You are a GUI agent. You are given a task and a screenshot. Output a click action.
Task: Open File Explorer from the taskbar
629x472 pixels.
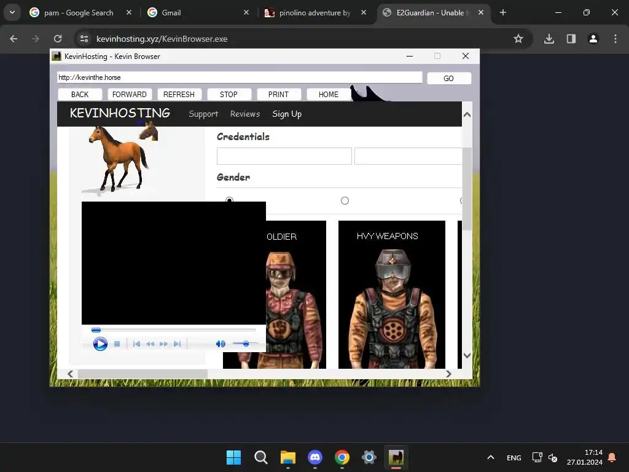(288, 457)
